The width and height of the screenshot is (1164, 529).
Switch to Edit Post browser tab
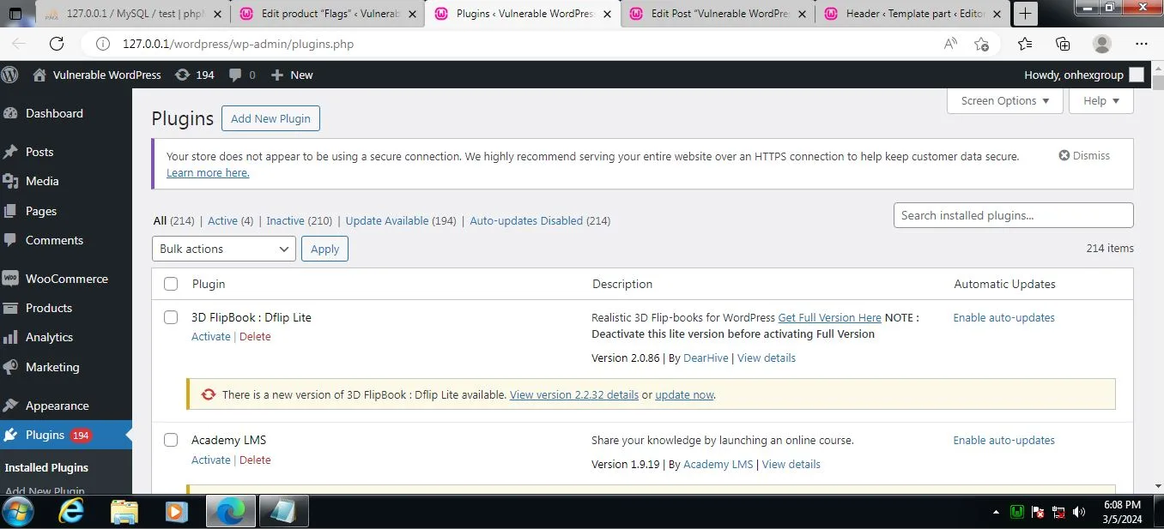click(x=719, y=14)
